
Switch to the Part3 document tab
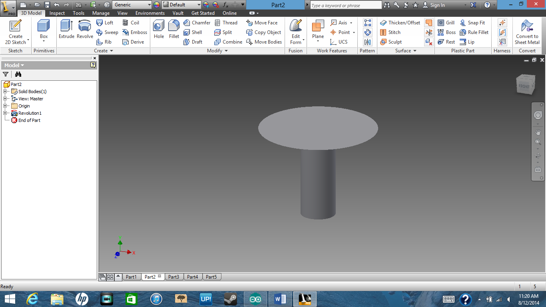pos(173,276)
